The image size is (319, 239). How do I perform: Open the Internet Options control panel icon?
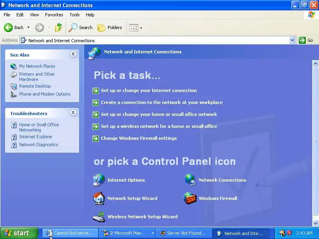pyautogui.click(x=99, y=180)
